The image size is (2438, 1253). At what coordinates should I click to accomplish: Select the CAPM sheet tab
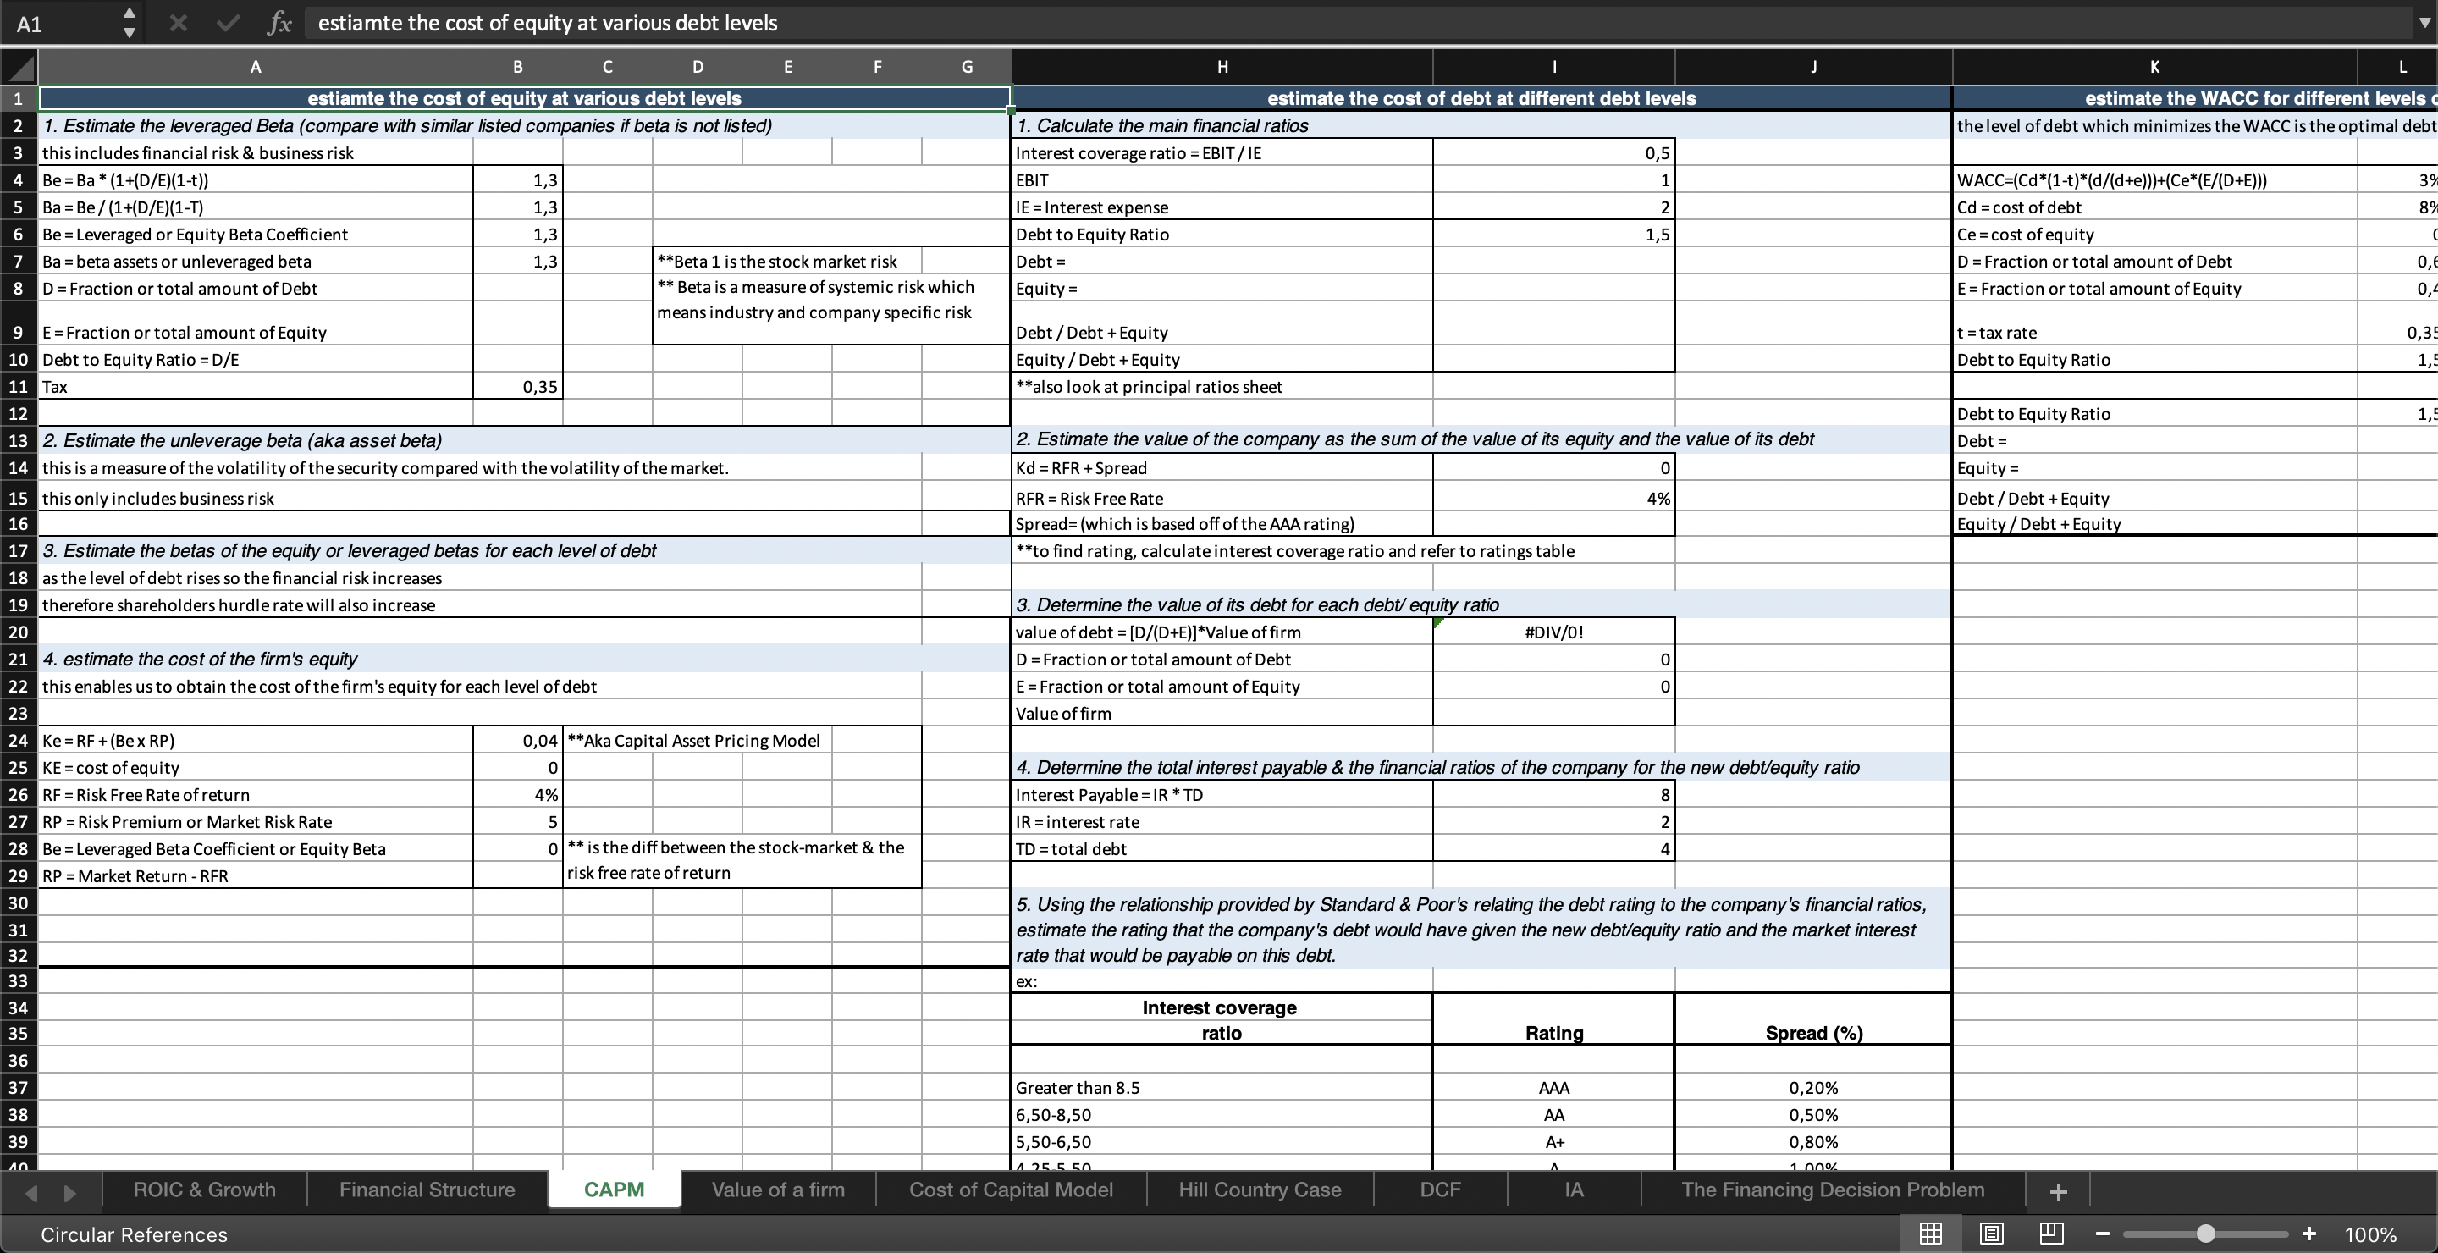[x=615, y=1190]
